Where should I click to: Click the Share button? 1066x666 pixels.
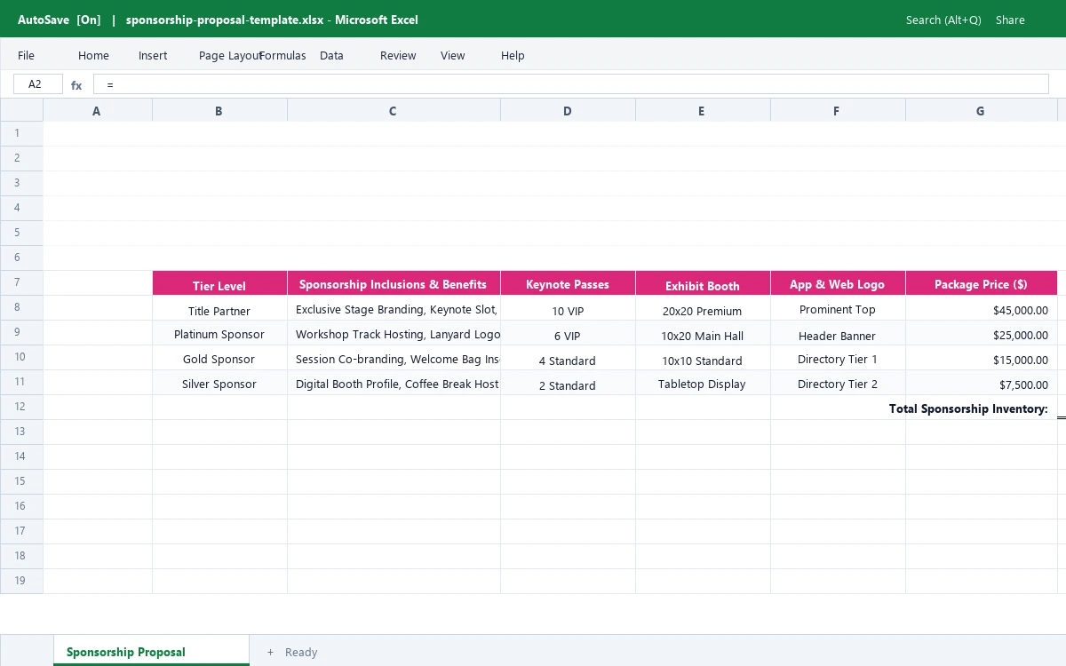pos(1010,20)
